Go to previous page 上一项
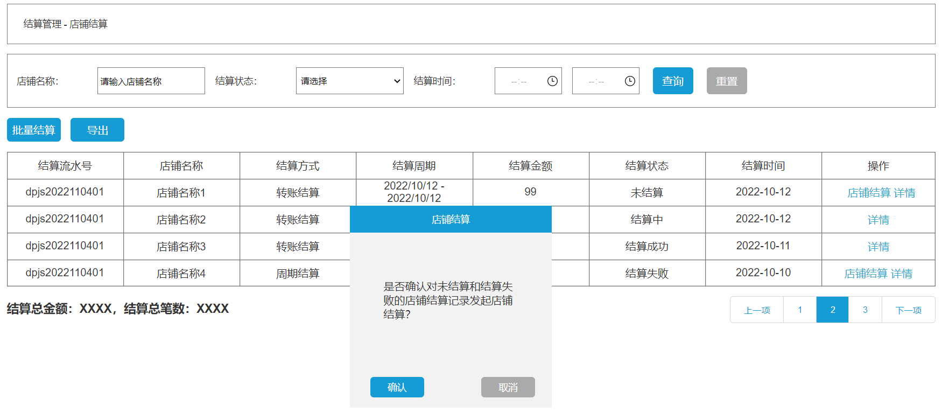The height and width of the screenshot is (420, 942). tap(757, 310)
